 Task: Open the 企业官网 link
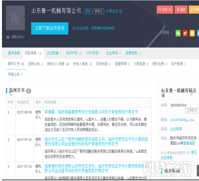[176, 129]
